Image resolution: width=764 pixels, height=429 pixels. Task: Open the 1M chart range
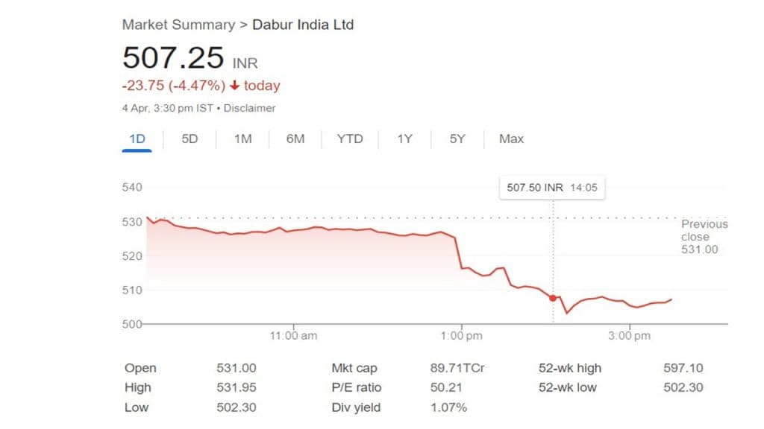pos(242,139)
